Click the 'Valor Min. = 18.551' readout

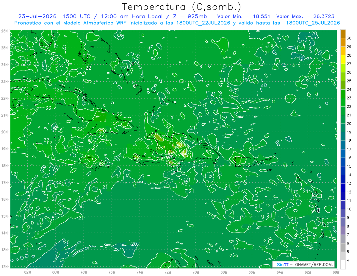(244, 16)
